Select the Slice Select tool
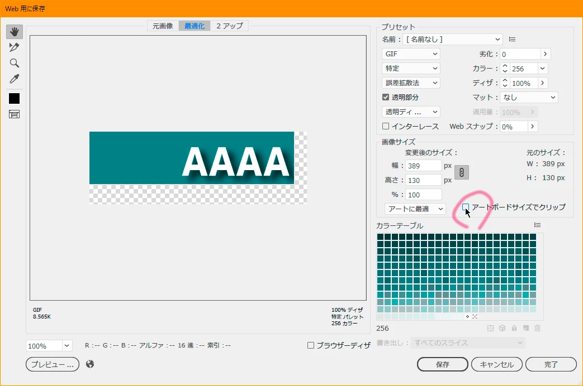The height and width of the screenshot is (386, 583). point(14,47)
